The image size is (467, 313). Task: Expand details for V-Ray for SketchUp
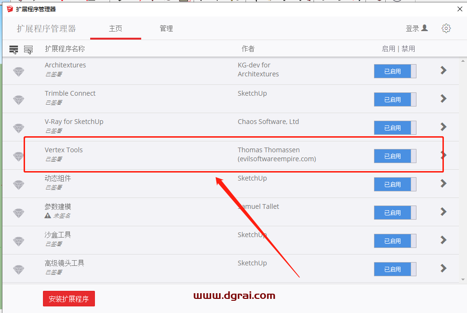tap(443, 127)
